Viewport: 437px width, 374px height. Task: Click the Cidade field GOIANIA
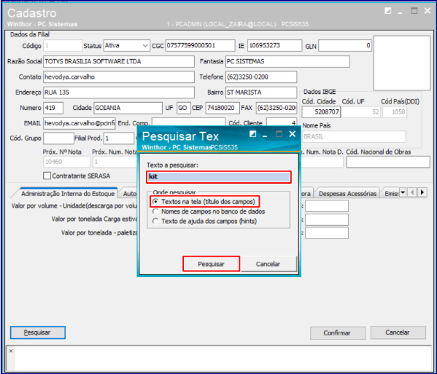[x=128, y=108]
